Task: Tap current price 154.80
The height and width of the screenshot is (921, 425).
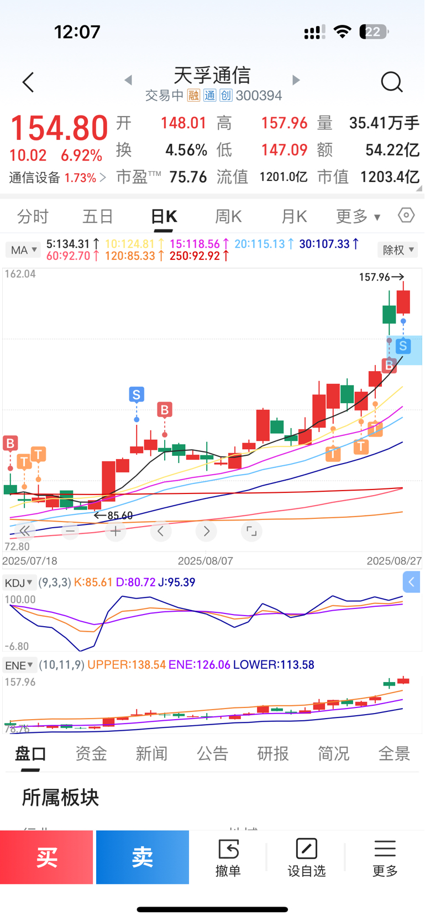Action: [59, 128]
